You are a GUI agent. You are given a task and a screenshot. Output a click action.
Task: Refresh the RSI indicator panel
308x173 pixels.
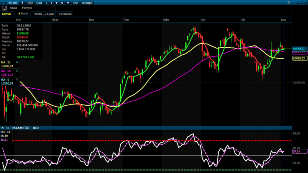(7, 128)
